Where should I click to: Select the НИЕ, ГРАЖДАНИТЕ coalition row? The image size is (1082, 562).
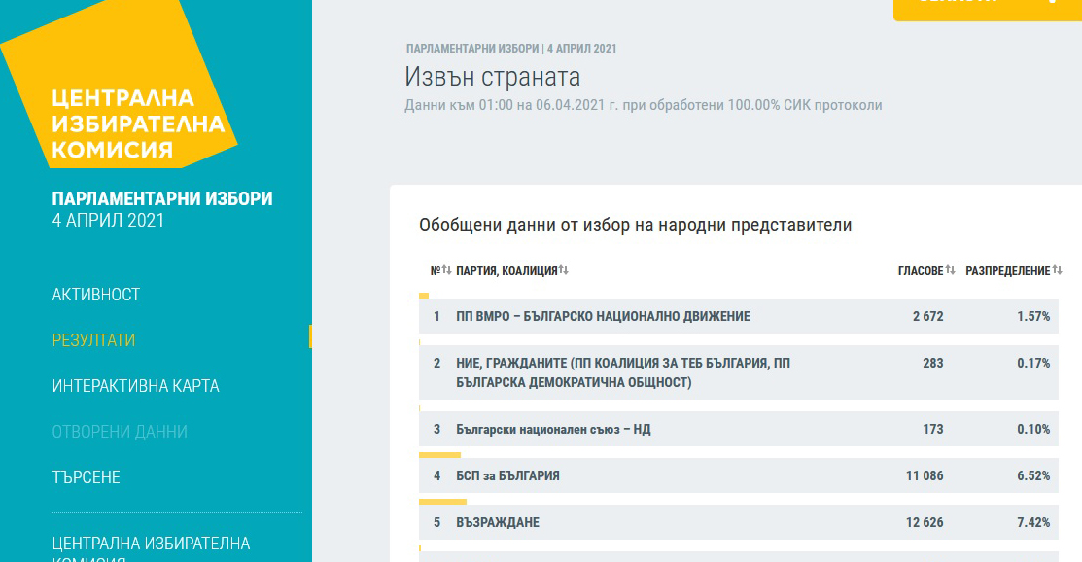pos(622,372)
